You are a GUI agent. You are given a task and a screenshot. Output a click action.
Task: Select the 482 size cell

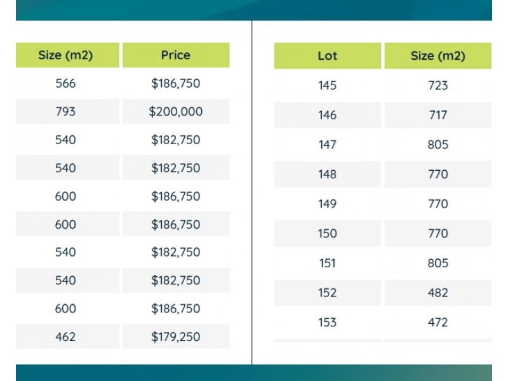tap(438, 293)
